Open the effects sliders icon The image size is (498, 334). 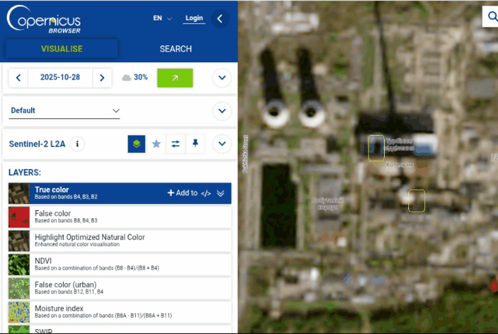click(176, 144)
